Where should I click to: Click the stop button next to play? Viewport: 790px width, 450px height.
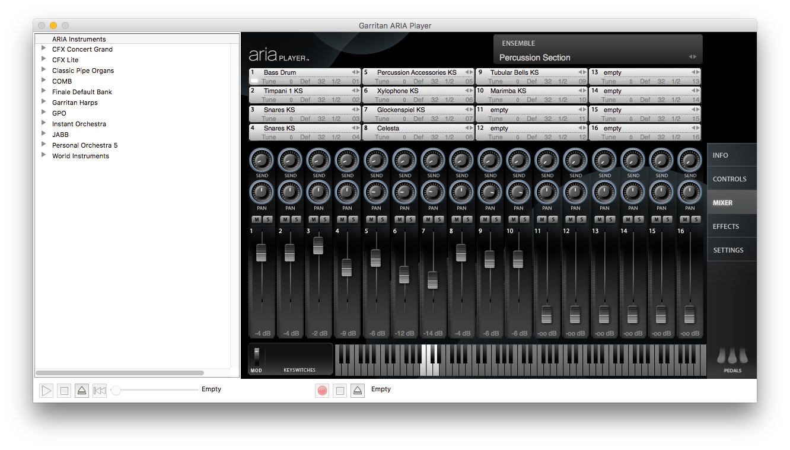point(64,391)
